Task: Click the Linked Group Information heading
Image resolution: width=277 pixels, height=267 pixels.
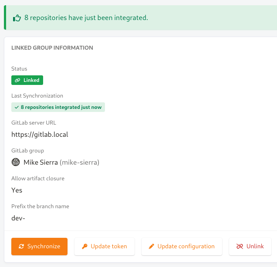Action: (52, 48)
